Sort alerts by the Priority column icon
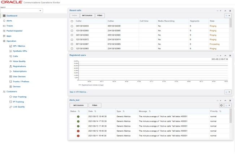235x157 pixels. click(x=220, y=111)
